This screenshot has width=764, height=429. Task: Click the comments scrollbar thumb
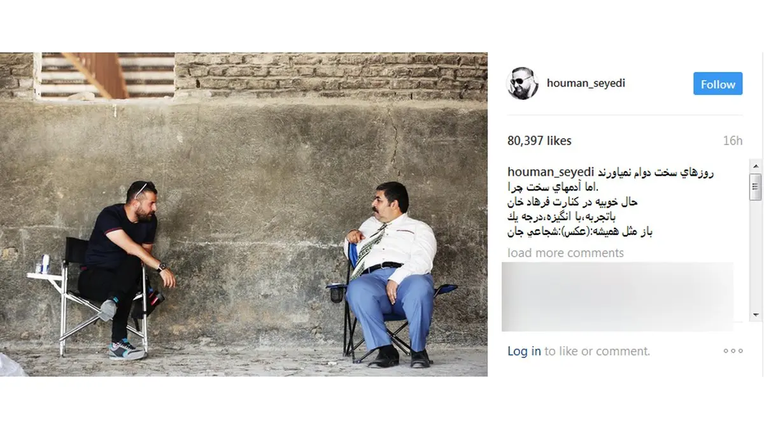(756, 186)
